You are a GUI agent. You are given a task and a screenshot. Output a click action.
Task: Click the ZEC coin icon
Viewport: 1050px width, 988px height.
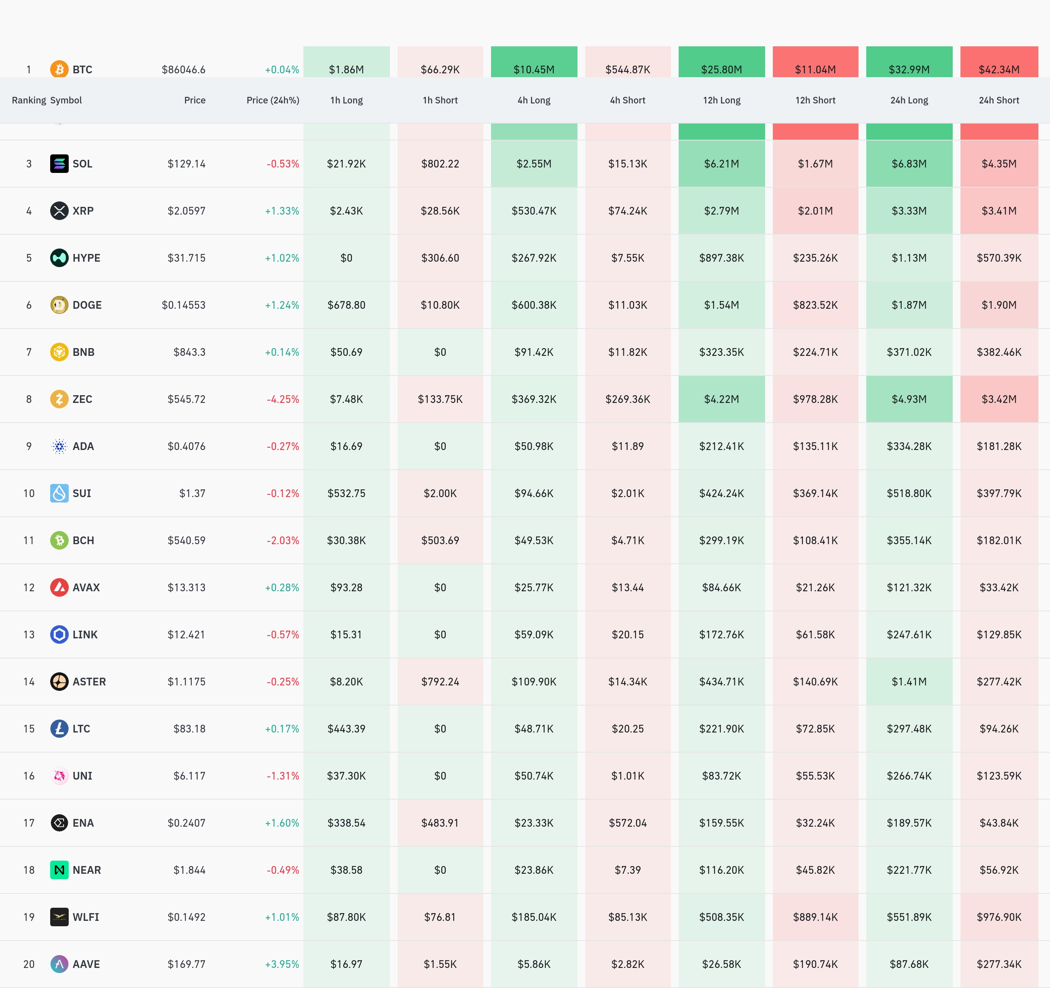[59, 399]
